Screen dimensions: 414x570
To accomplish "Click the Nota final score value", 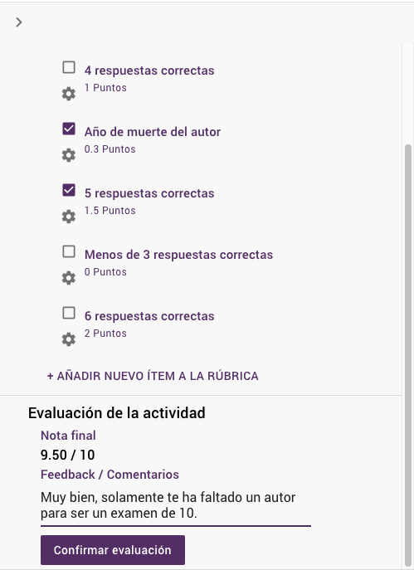I will coord(67,456).
